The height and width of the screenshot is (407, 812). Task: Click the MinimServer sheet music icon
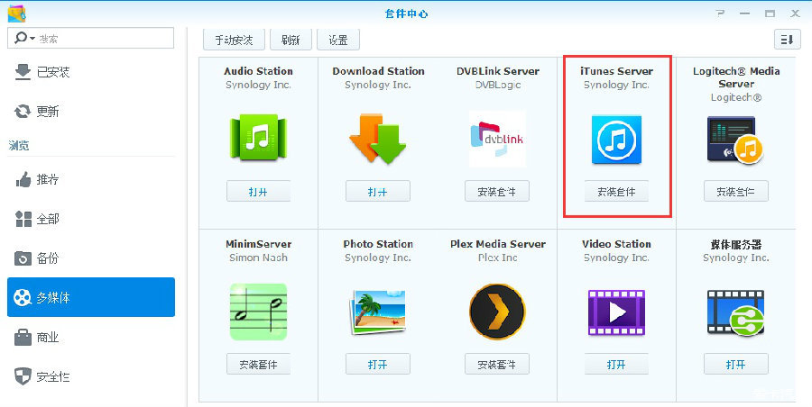(258, 312)
